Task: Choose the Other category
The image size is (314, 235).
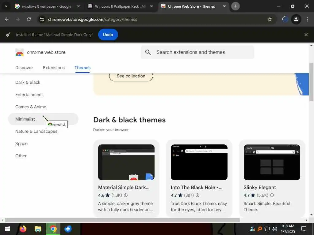Action: pyautogui.click(x=21, y=156)
